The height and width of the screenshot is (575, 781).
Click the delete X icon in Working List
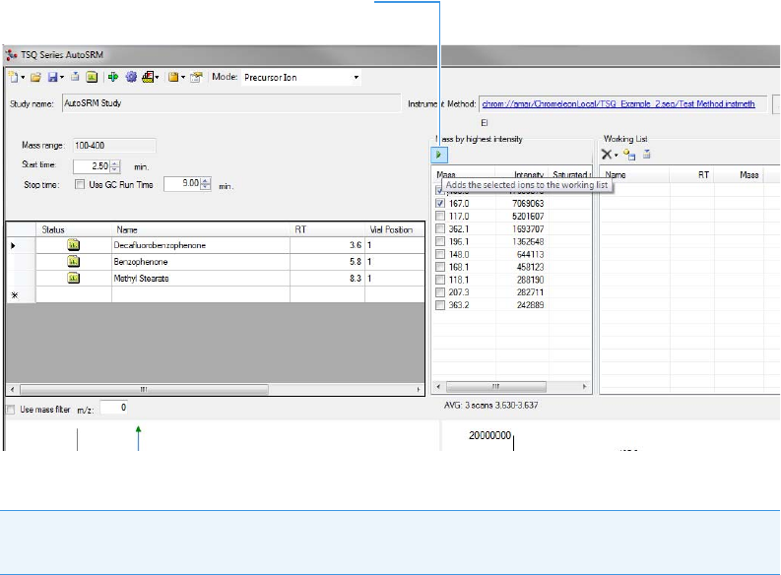pyautogui.click(x=607, y=155)
